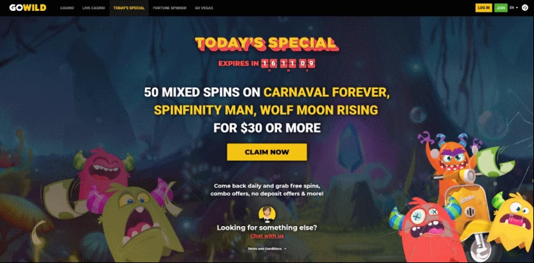Click the chat agent avatar icon
This screenshot has height=263, width=534.
tap(267, 214)
